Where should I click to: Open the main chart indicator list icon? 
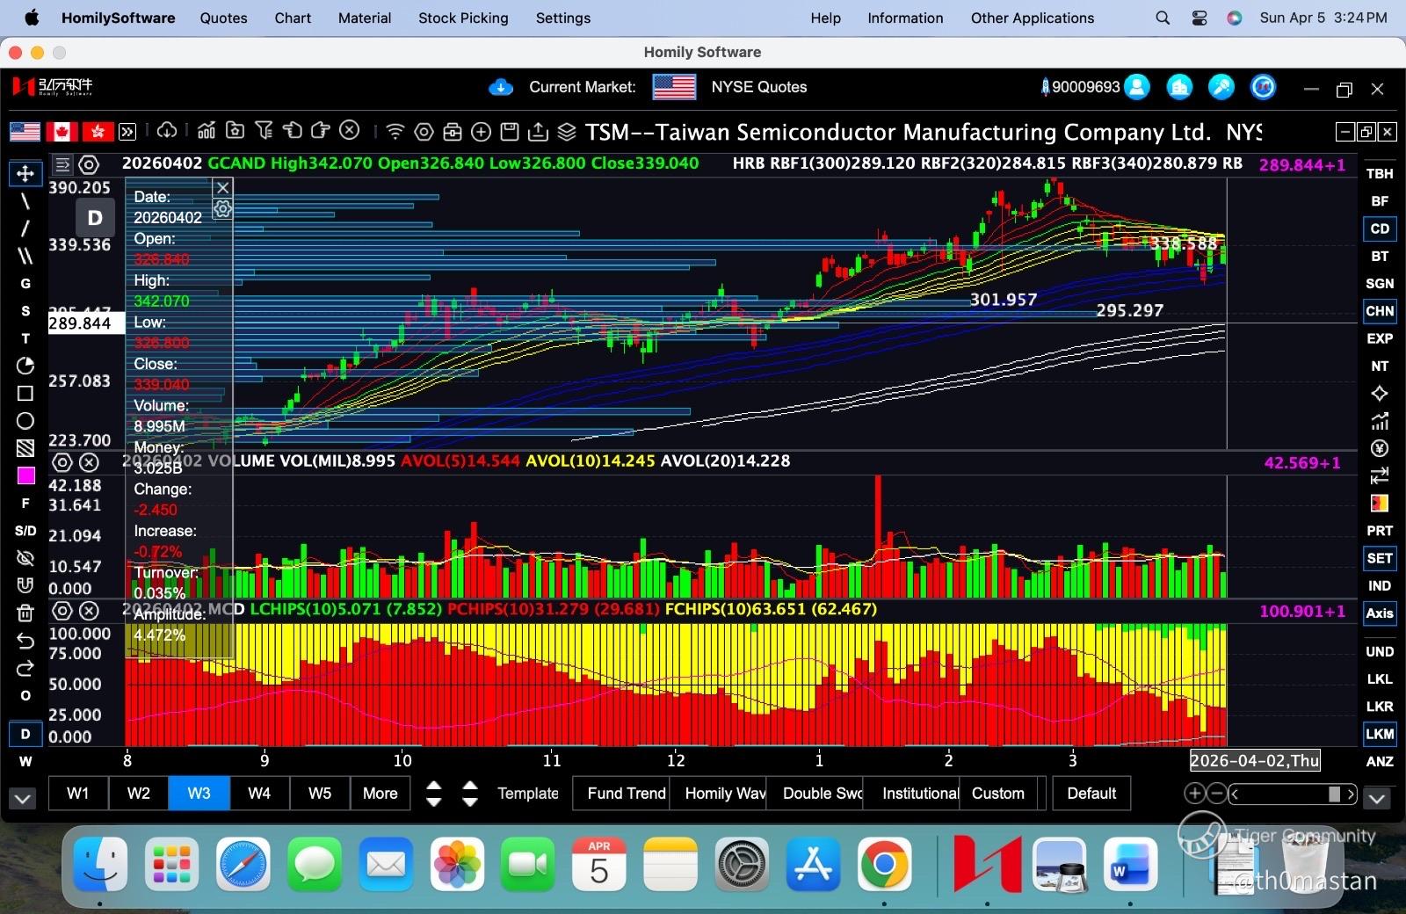click(x=62, y=164)
